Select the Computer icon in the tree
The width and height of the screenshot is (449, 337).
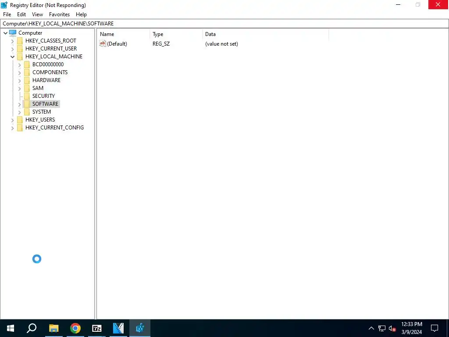pos(13,32)
